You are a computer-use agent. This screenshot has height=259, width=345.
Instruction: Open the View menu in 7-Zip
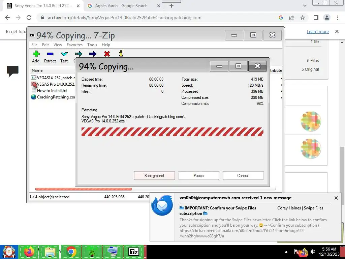coord(58,45)
